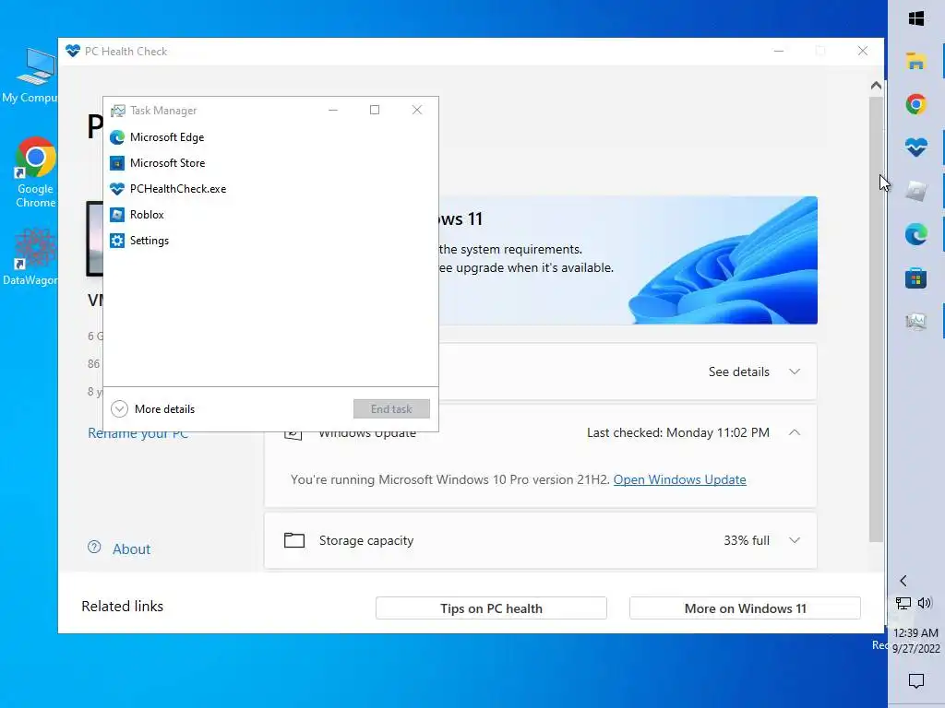
Task: Click the network tray icon
Action: click(903, 603)
